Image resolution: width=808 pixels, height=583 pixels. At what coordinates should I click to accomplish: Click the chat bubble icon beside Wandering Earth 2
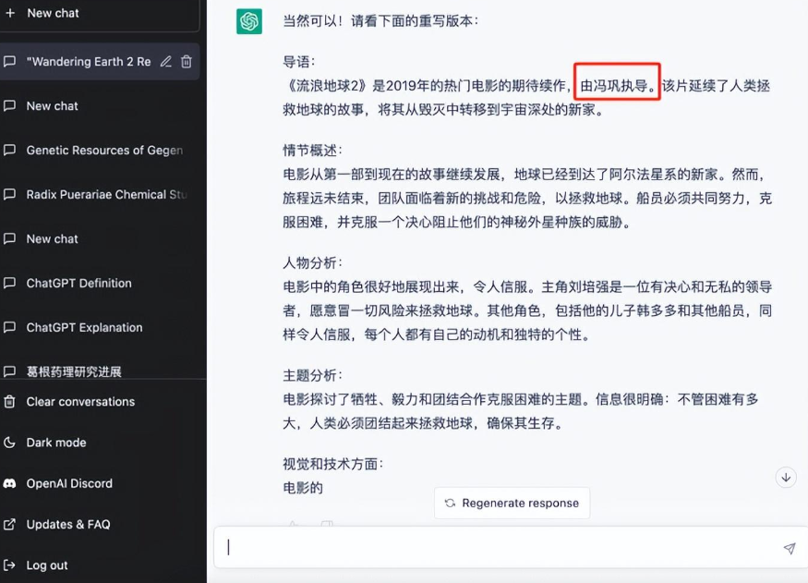[9, 61]
